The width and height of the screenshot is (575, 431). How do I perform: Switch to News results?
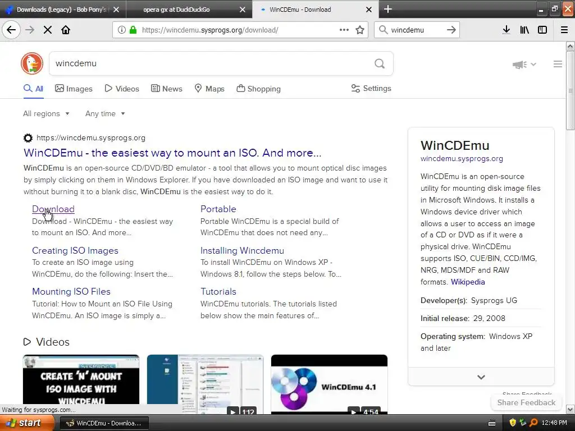tap(166, 89)
